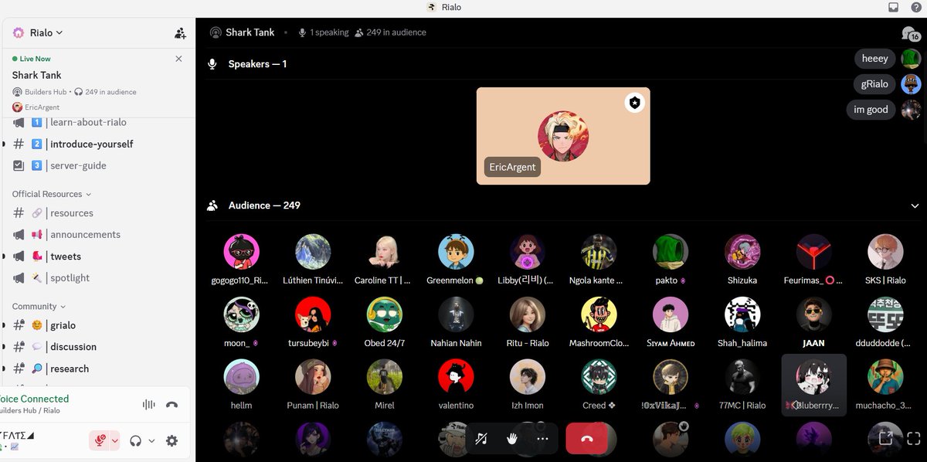
Task: Click the stage icon beside Shark Tank header
Action: (x=216, y=32)
